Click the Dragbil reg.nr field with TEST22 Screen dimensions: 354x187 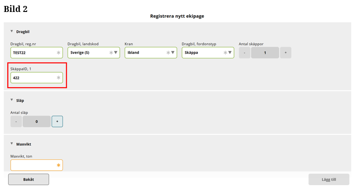point(32,53)
